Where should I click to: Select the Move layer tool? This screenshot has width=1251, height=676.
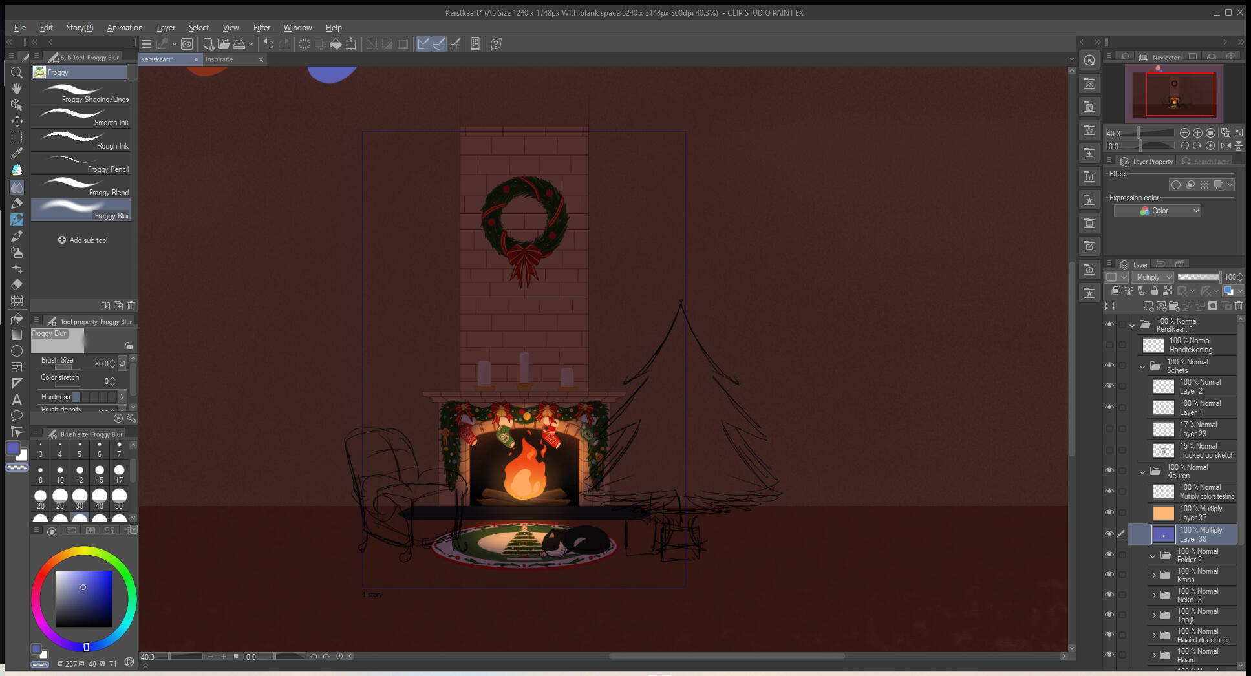(17, 121)
